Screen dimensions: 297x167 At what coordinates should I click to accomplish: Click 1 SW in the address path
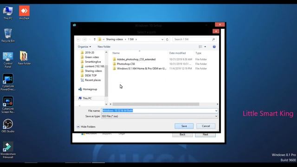[131, 39]
